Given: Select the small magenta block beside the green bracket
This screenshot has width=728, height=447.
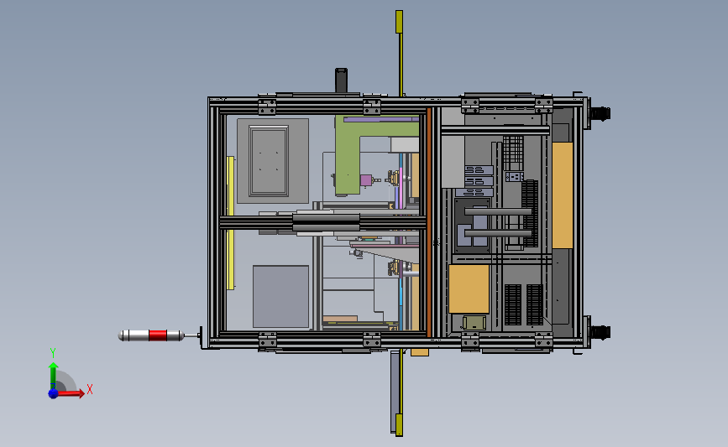Looking at the screenshot, I should [366, 180].
